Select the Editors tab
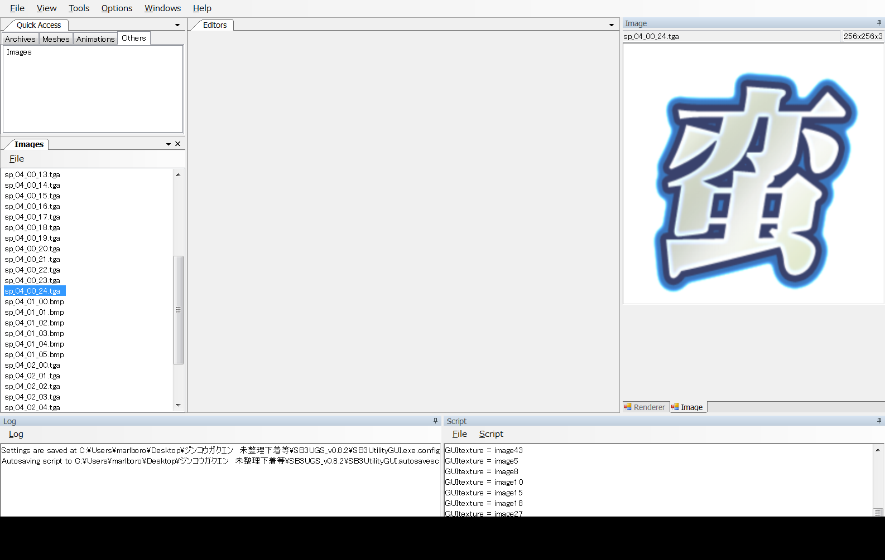Image resolution: width=885 pixels, height=560 pixels. pos(215,25)
